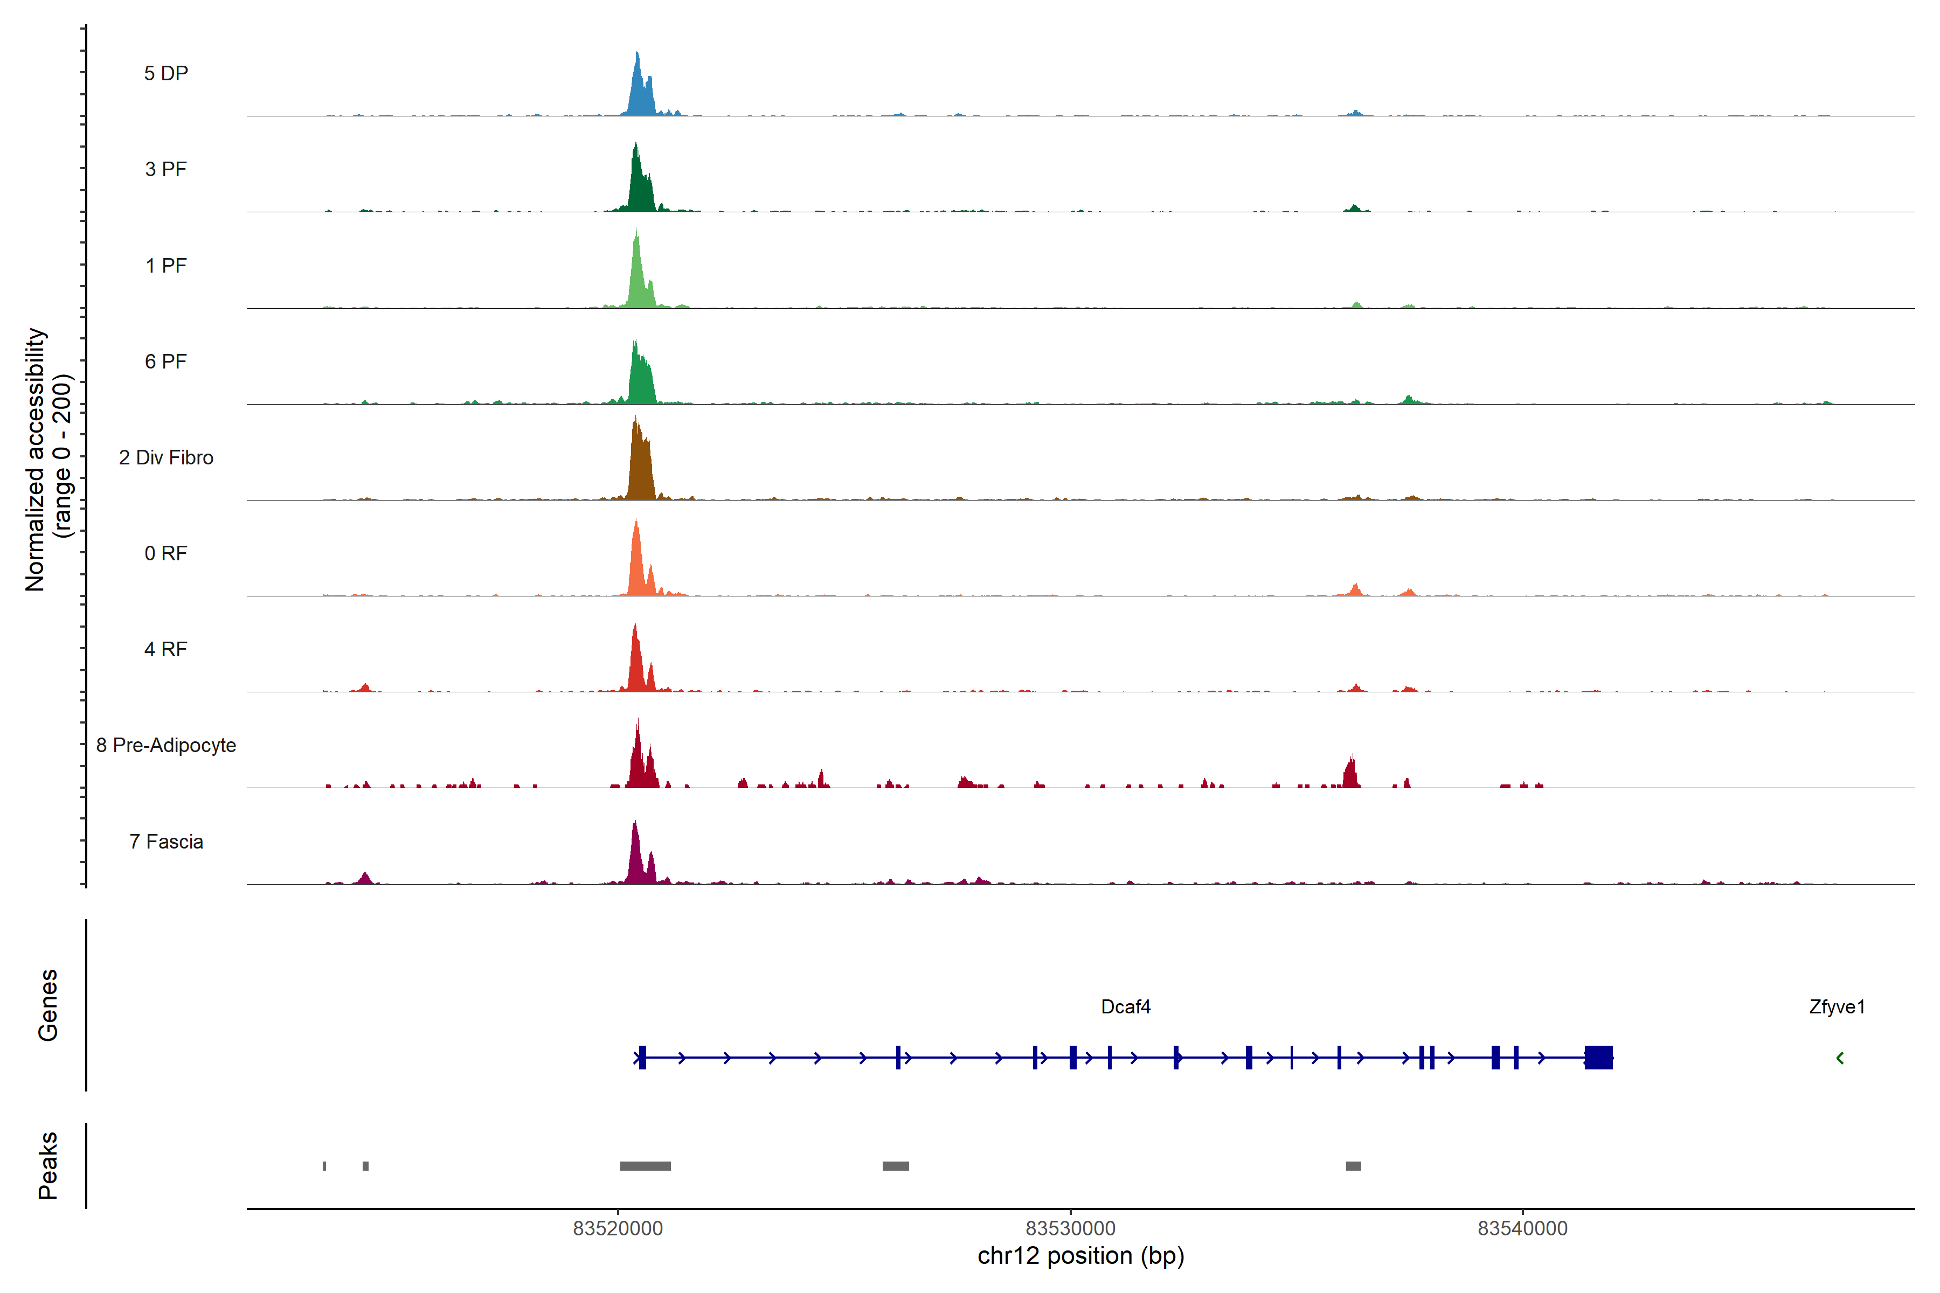Click the Zfyve1 gene name label

(x=1836, y=1007)
